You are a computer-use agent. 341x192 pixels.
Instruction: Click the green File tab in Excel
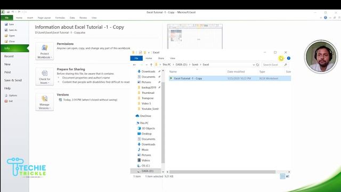tap(7, 18)
